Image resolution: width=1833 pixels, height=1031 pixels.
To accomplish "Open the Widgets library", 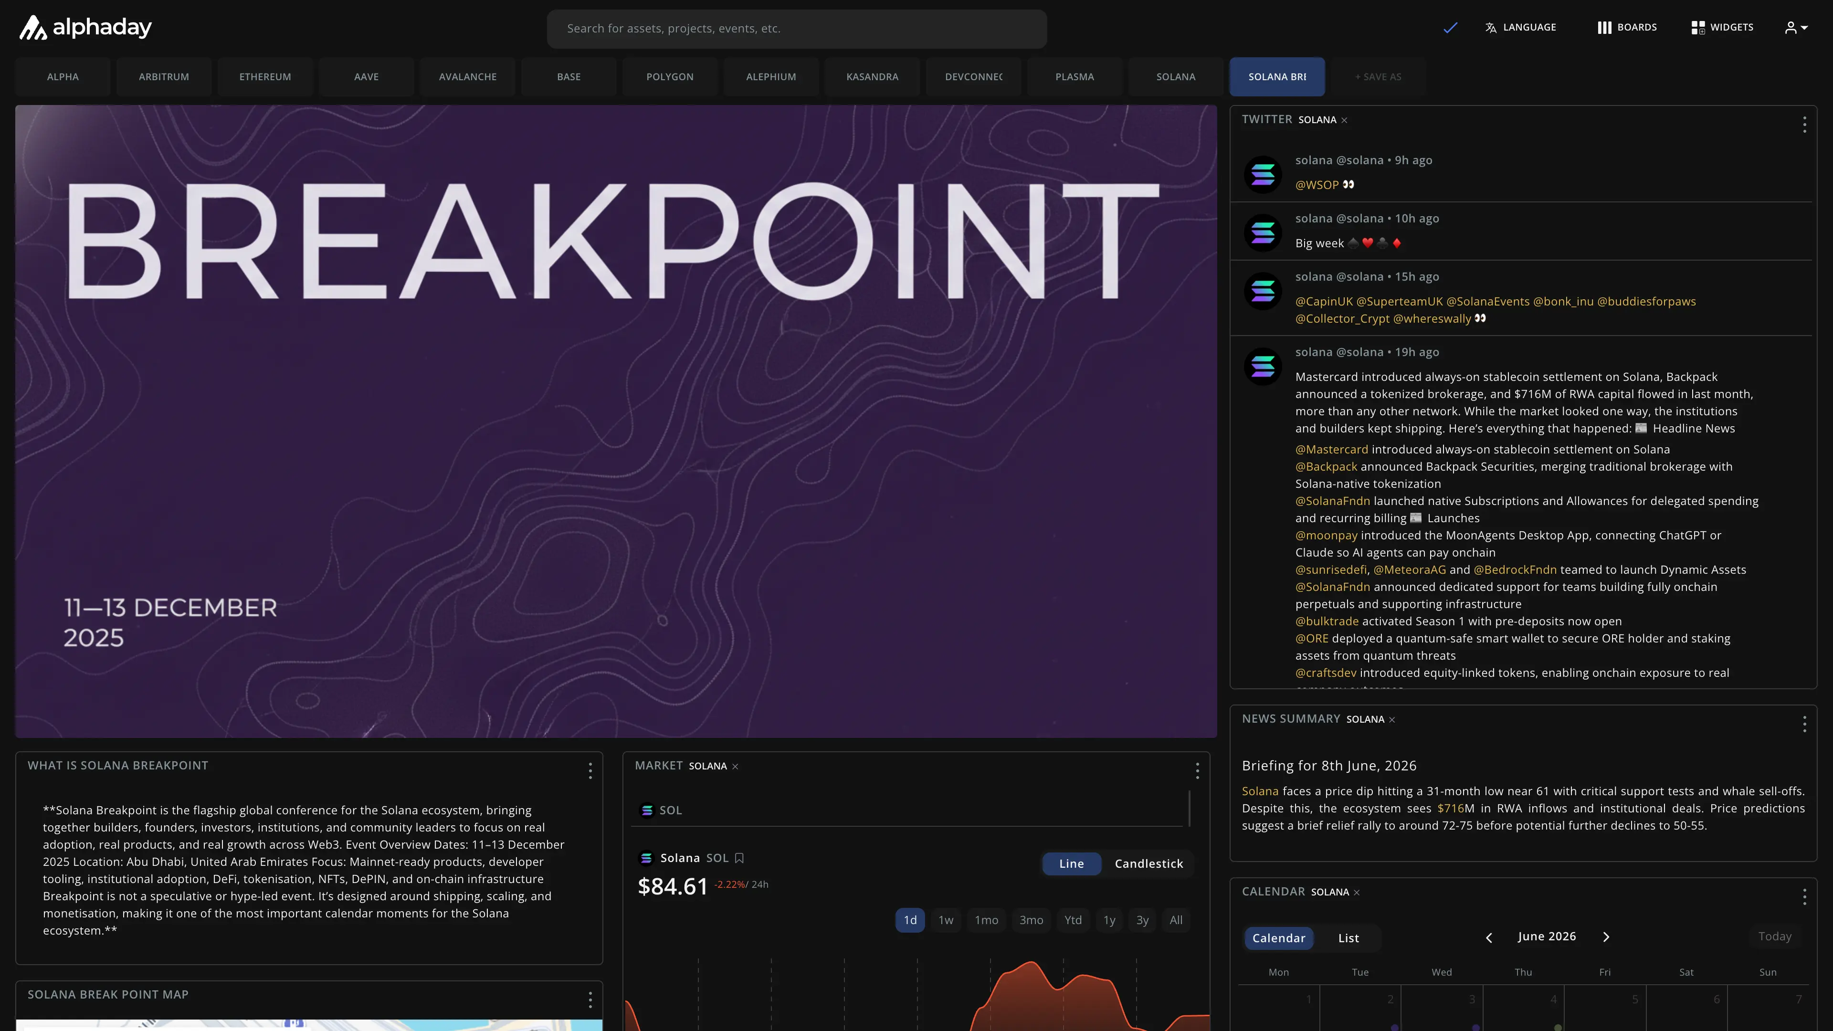I will point(1722,28).
